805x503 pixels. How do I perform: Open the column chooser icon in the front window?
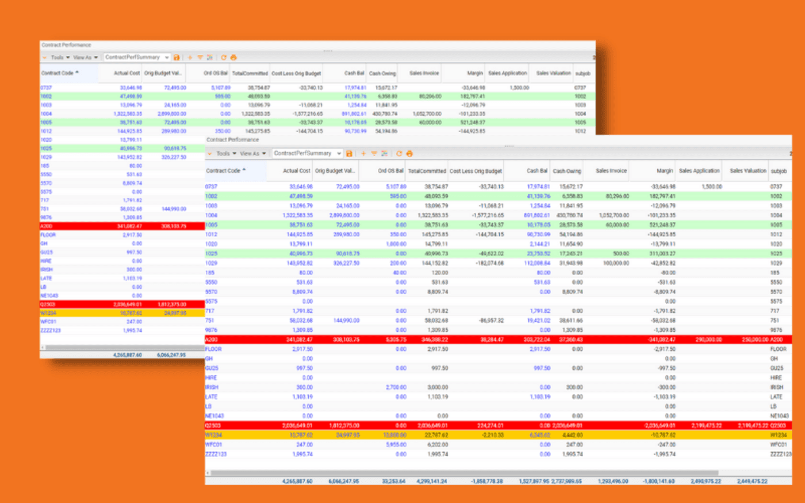click(384, 154)
